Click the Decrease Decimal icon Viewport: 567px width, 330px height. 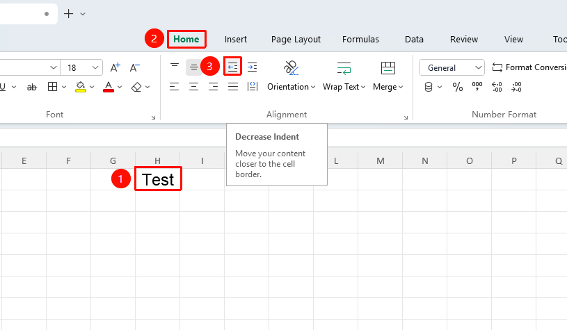coord(516,87)
